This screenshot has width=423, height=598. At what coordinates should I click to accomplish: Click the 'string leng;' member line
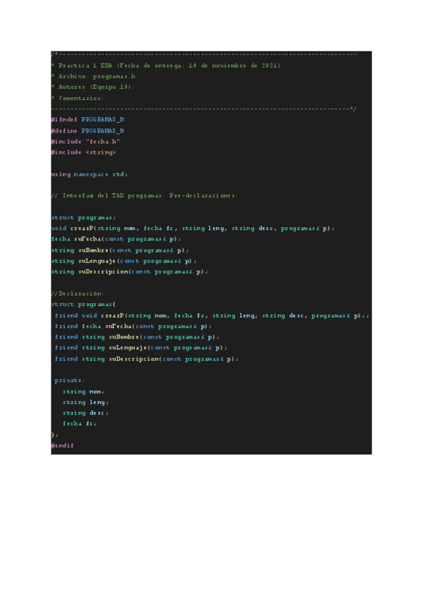[85, 402]
